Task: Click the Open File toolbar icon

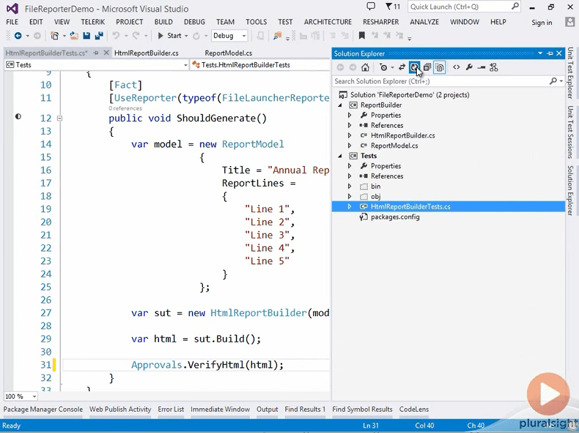Action: coord(74,36)
